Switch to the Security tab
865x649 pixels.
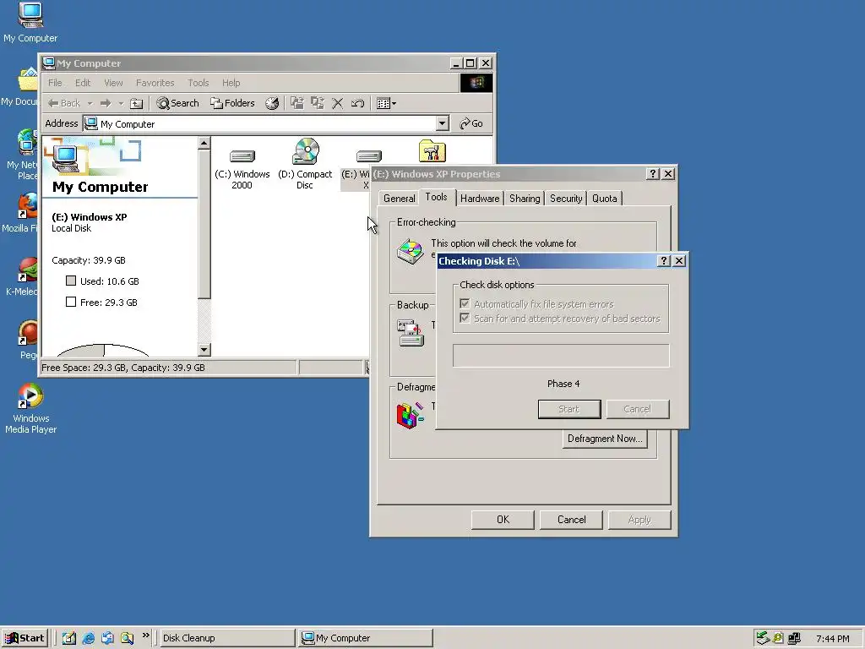pyautogui.click(x=566, y=199)
